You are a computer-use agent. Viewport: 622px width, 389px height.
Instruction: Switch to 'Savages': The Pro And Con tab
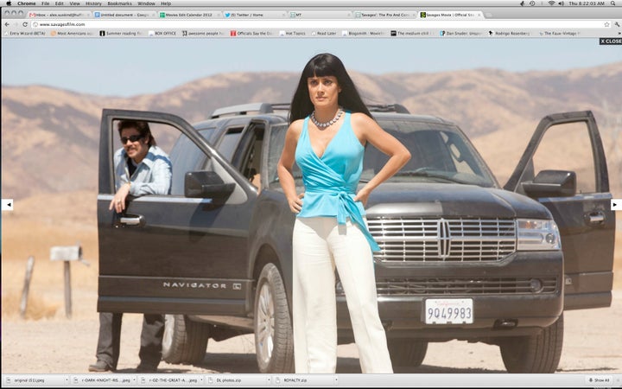click(385, 15)
